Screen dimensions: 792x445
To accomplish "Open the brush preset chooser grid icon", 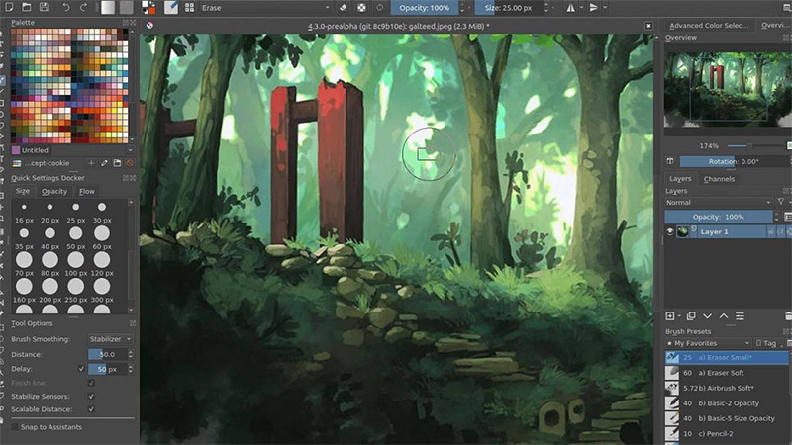I will (x=189, y=8).
